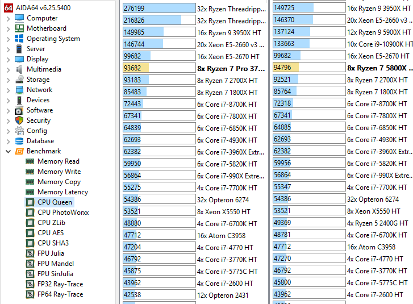Select the Memory Latency label
The height and width of the screenshot is (304, 413).
coord(62,192)
